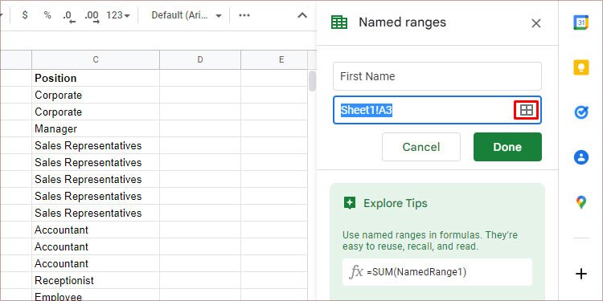Open Google Tasks from the side panel
The height and width of the screenshot is (301, 603).
pos(581,112)
